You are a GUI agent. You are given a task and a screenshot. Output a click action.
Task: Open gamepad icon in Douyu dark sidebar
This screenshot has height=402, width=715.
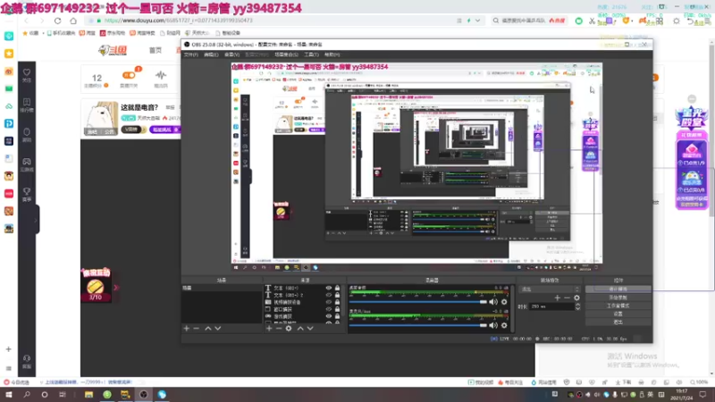pos(27,162)
